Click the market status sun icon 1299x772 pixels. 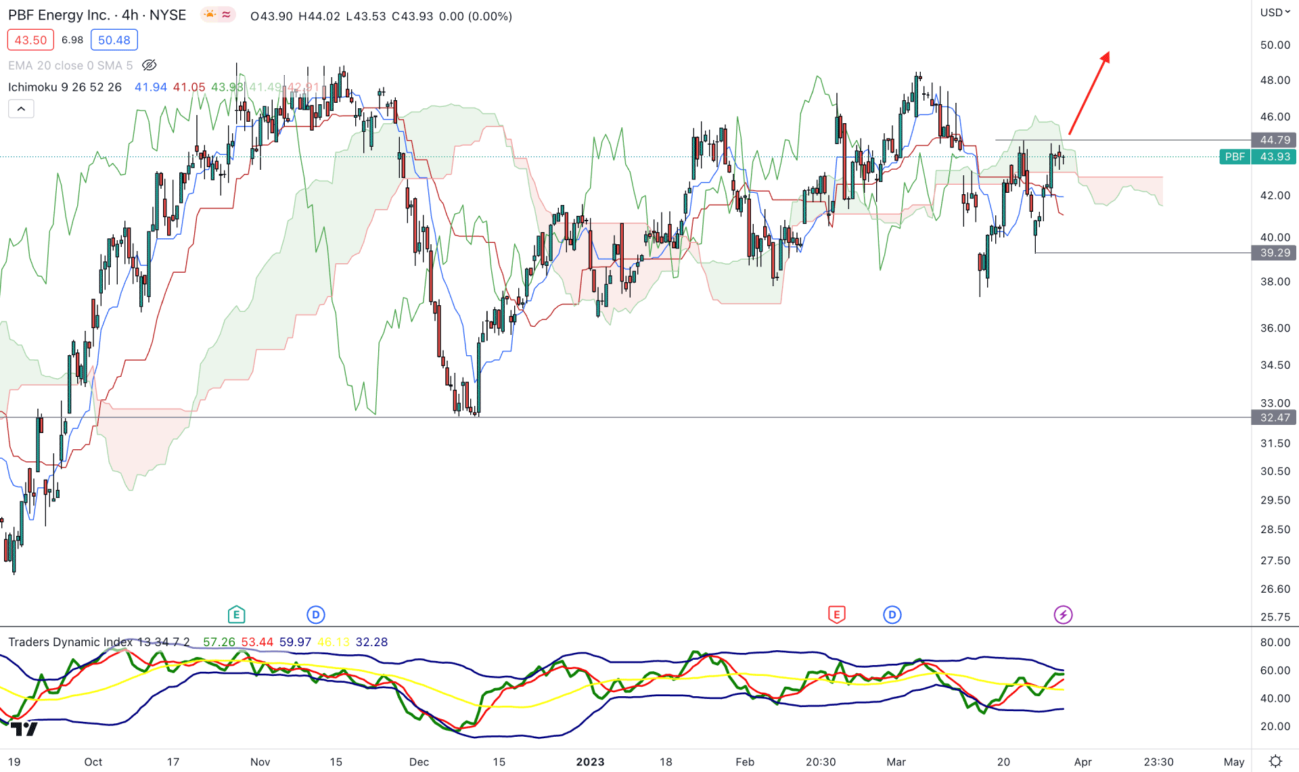[x=210, y=14]
